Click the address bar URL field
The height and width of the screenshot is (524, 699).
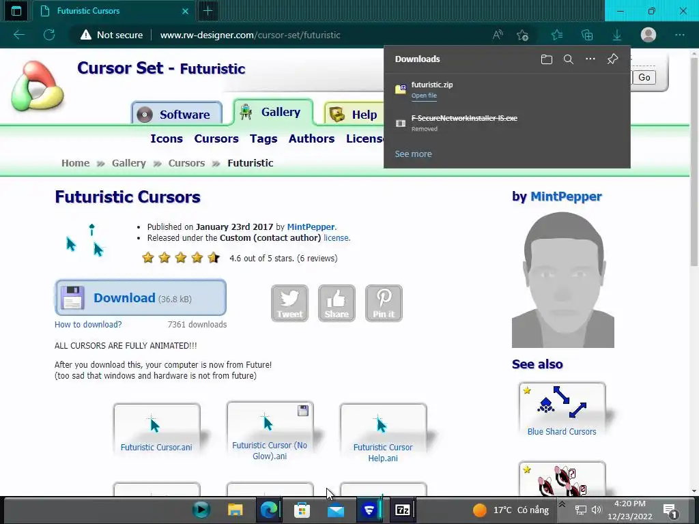[x=250, y=35]
